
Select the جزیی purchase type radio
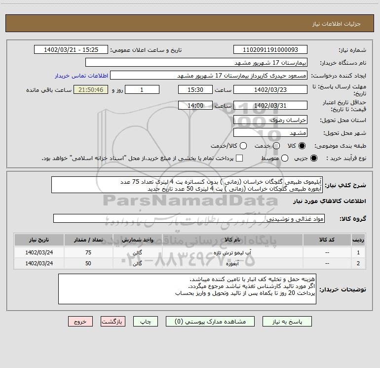[x=313, y=158]
